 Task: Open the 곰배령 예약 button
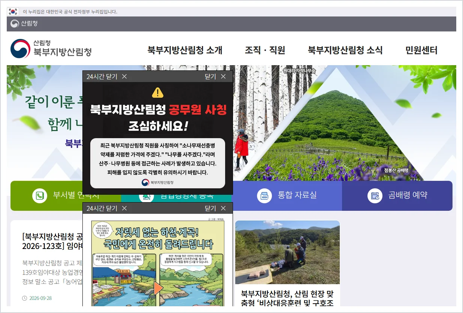point(397,196)
